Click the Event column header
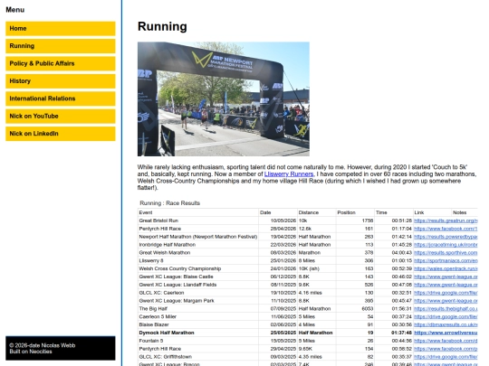This screenshot has height=366, width=489. pyautogui.click(x=198, y=212)
